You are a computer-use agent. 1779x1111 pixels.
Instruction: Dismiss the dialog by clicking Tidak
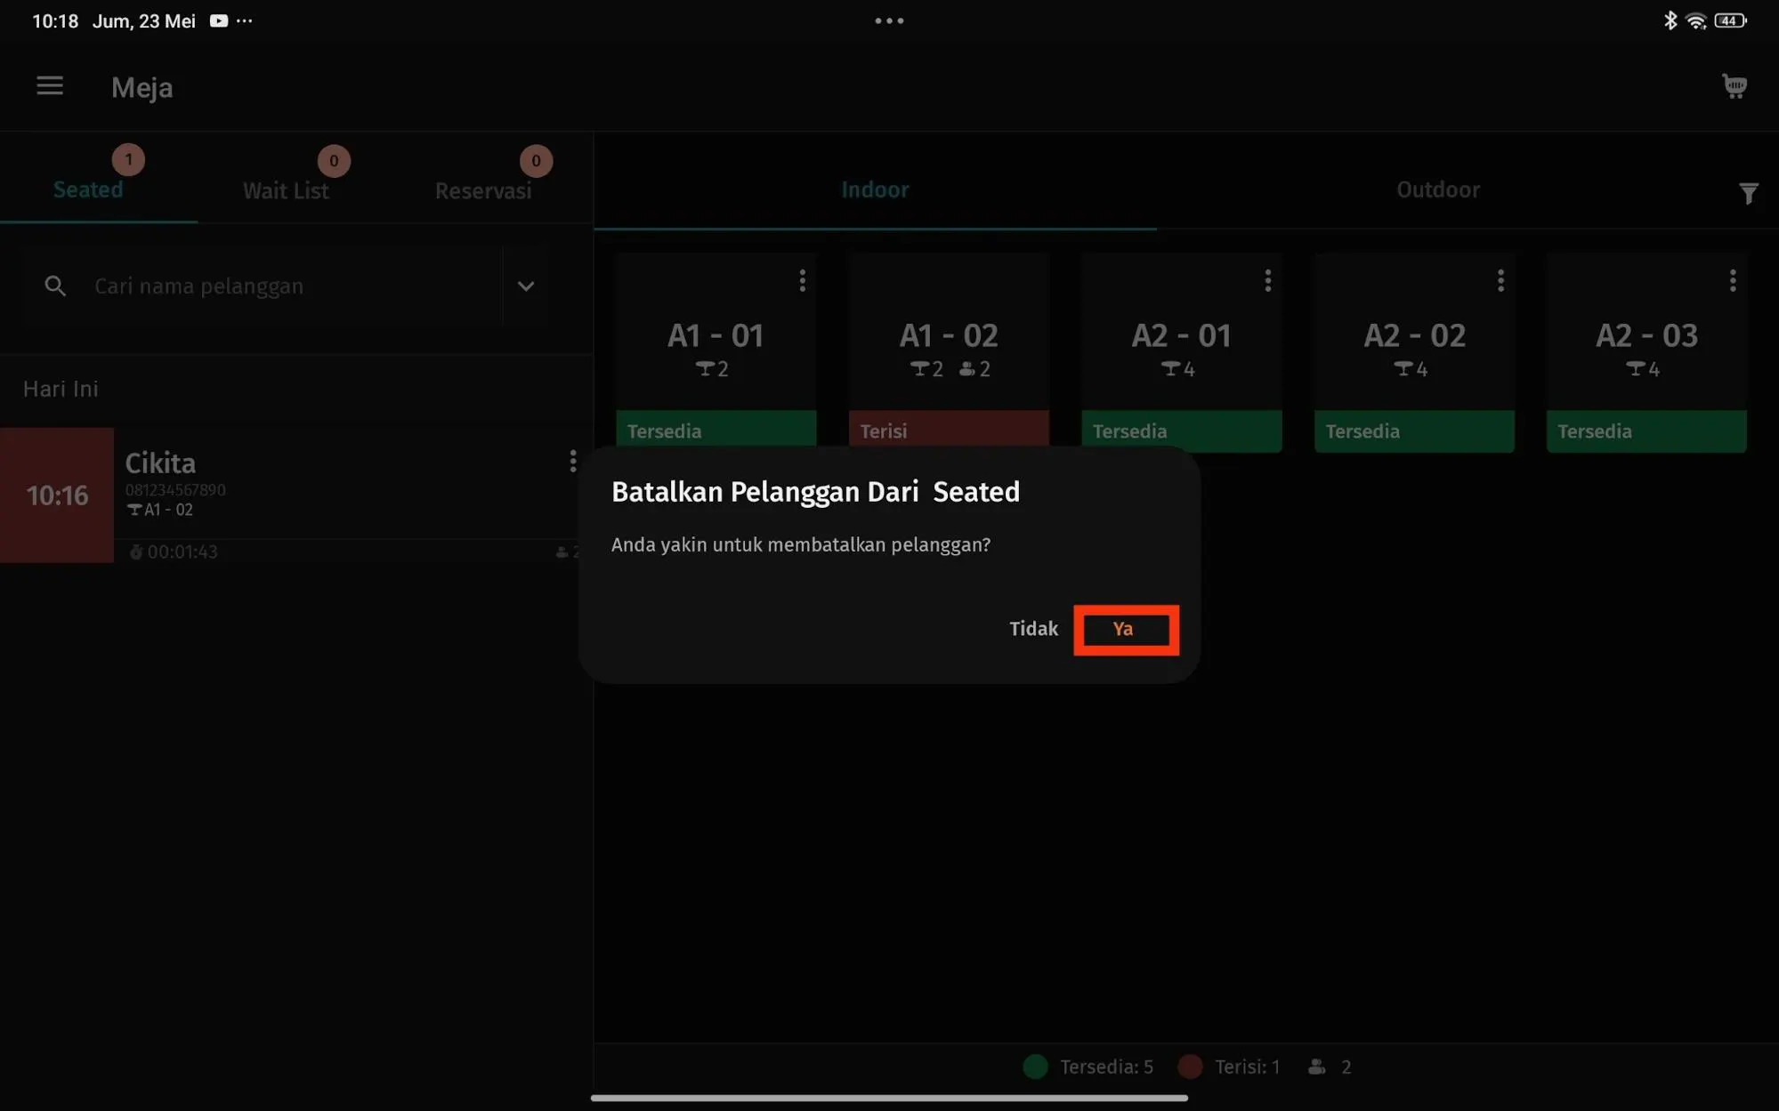coord(1032,629)
